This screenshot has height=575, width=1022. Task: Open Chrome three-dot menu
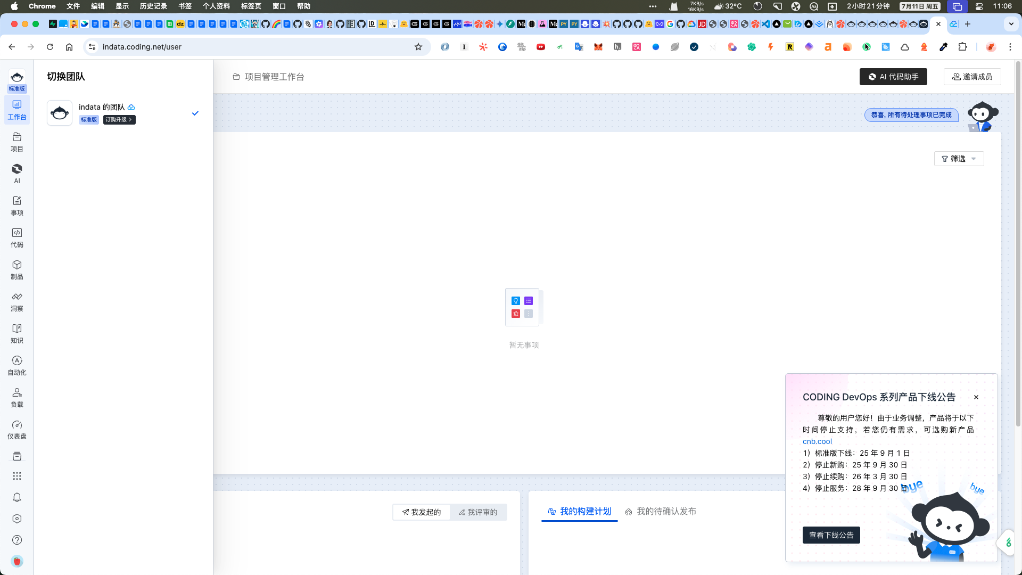[x=1010, y=47]
